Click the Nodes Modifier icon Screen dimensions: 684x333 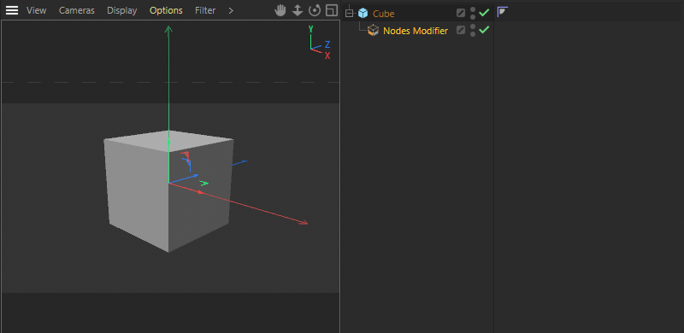(x=373, y=31)
